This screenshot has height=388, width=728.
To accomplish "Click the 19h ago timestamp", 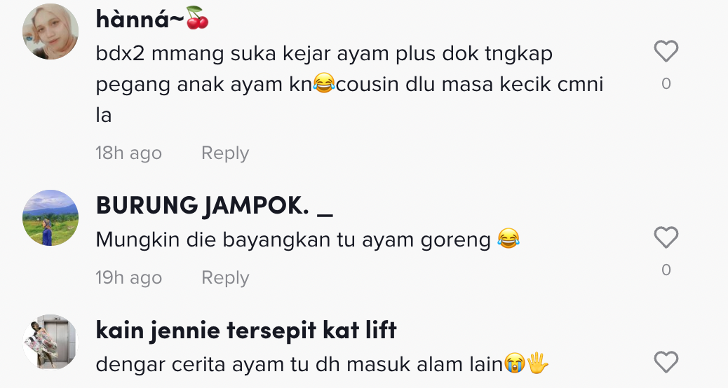I will 128,277.
